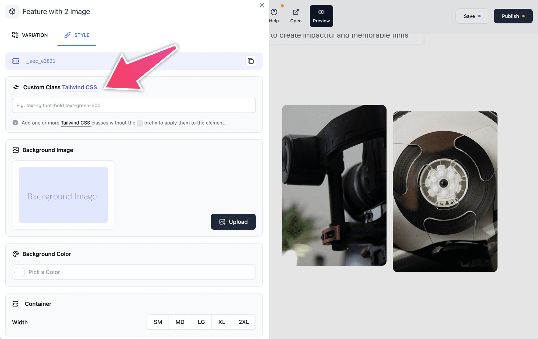Select the _sec_e3821 ID text
The width and height of the screenshot is (538, 339).
click(41, 61)
